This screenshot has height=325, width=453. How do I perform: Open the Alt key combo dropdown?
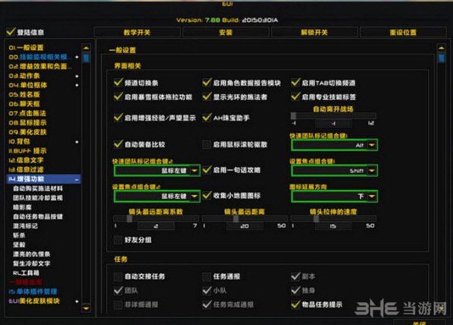pos(372,145)
